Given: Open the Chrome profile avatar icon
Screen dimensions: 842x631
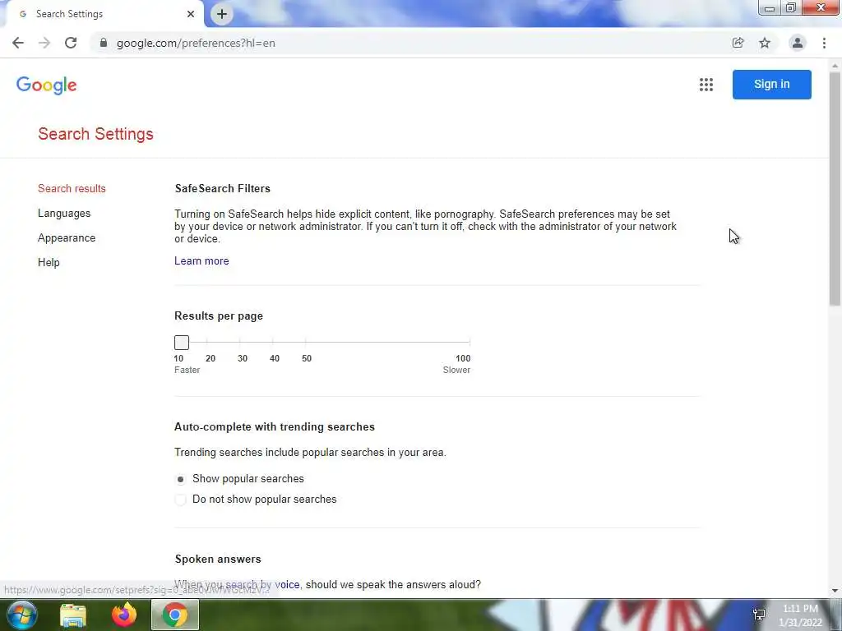Looking at the screenshot, I should (798, 43).
